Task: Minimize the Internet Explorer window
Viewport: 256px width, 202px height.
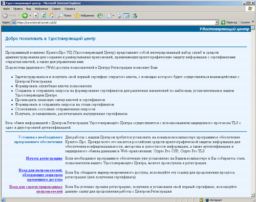Action: (244, 3)
